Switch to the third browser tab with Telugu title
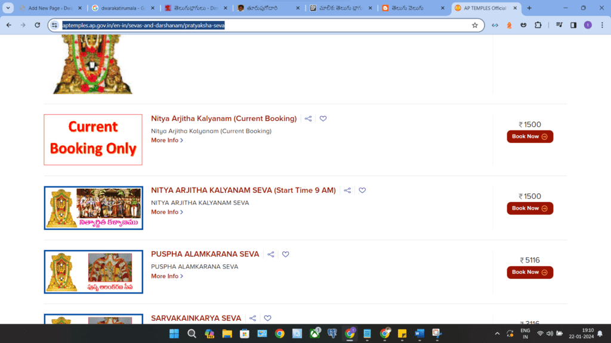 click(196, 8)
